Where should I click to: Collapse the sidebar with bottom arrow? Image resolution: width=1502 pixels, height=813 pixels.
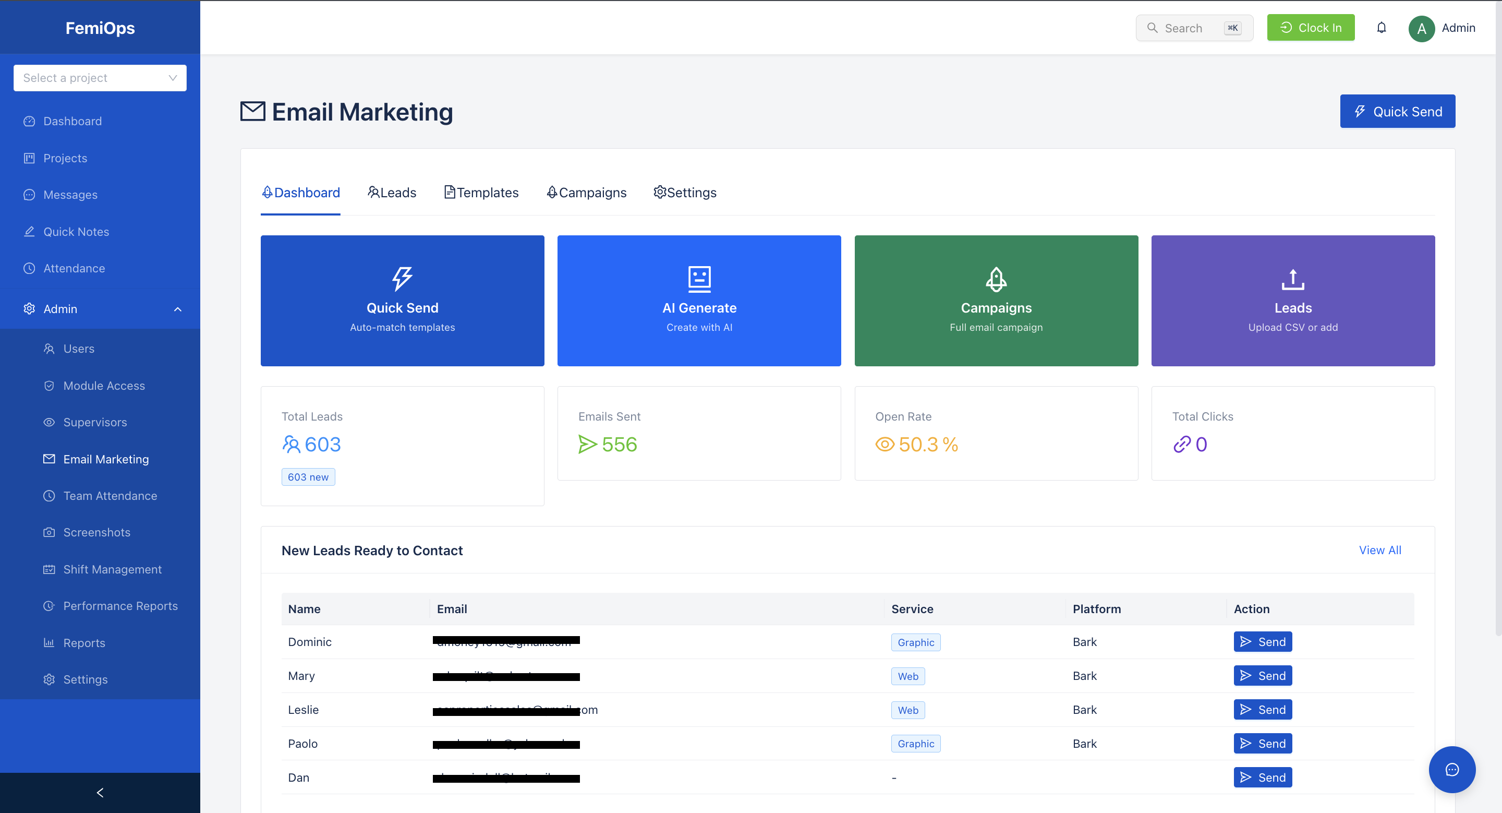100,792
